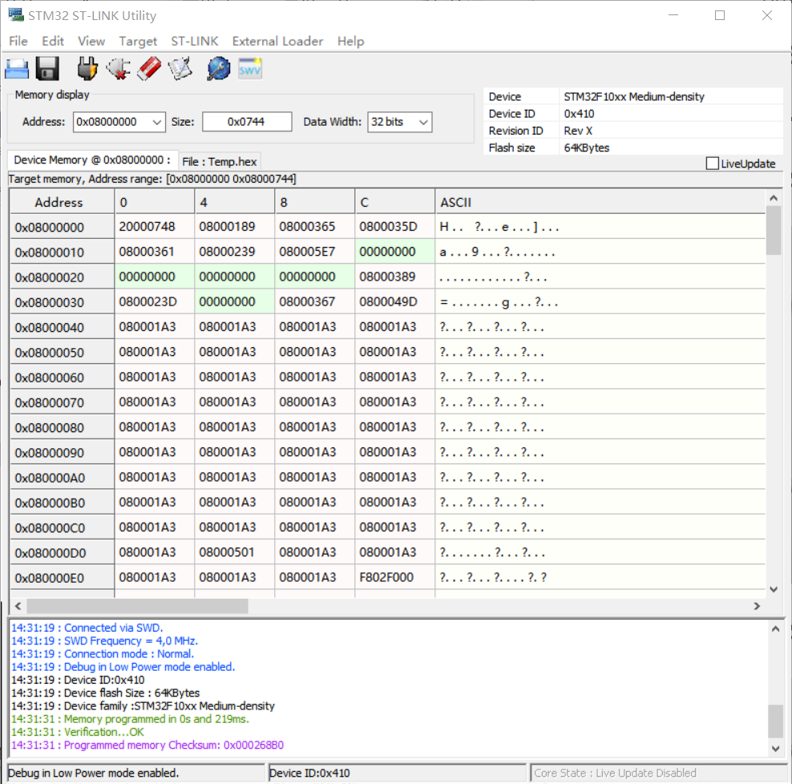The width and height of the screenshot is (792, 784).
Task: Select cell value 08000389
Action: coord(395,277)
